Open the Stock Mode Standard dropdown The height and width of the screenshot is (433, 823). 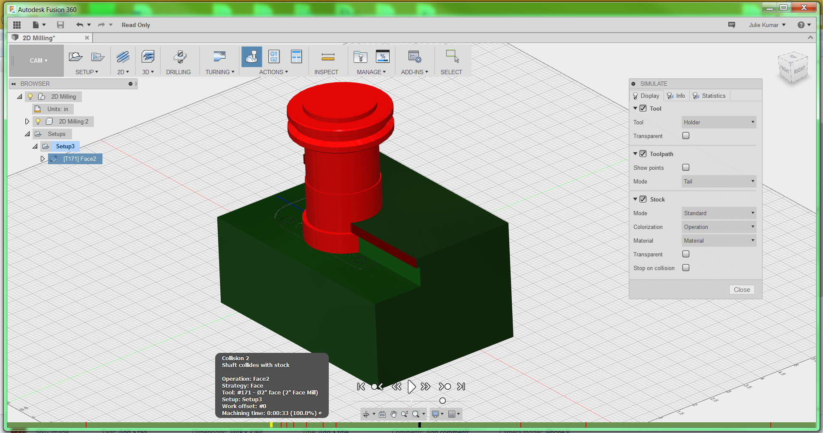tap(719, 213)
